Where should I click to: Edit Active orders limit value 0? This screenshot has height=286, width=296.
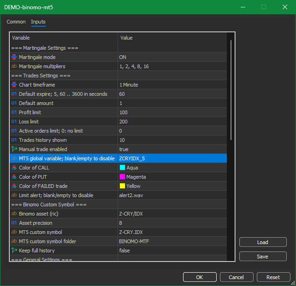pyautogui.click(x=172, y=131)
